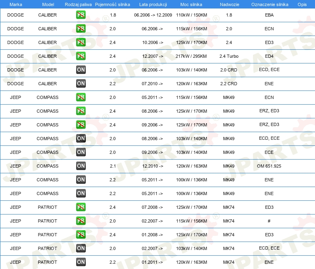The image size is (315, 269).
Task: Click production date 12.2010 ->
Action: (153, 166)
